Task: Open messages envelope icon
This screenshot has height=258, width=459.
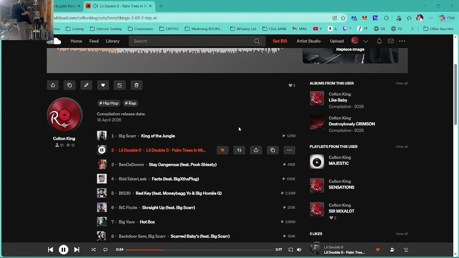Action: tap(391, 41)
